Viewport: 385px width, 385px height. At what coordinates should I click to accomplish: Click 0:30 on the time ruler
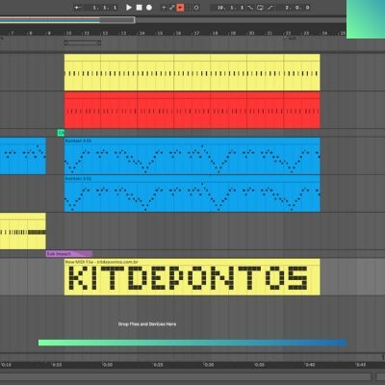(x=209, y=365)
